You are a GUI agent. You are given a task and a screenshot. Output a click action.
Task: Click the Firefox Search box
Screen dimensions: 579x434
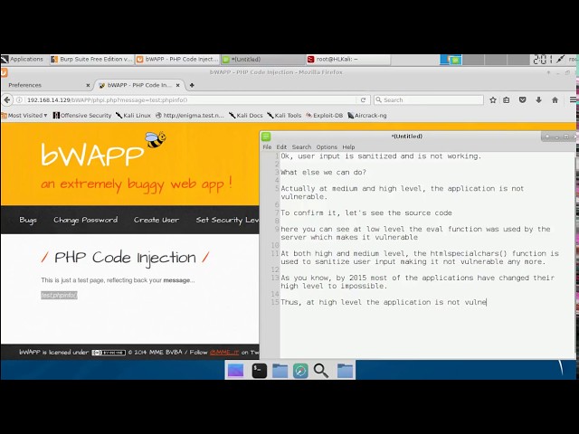[428, 100]
